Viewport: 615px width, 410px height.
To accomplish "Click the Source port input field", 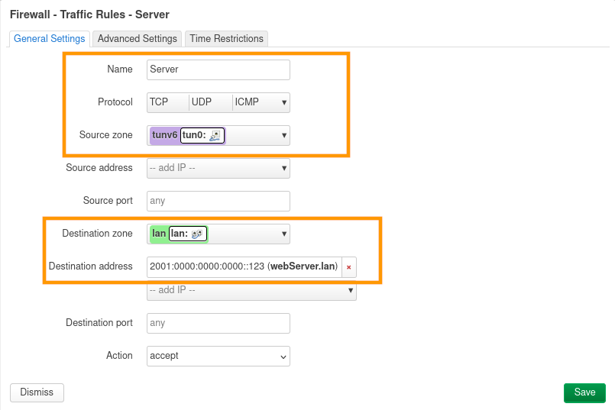I will 218,201.
